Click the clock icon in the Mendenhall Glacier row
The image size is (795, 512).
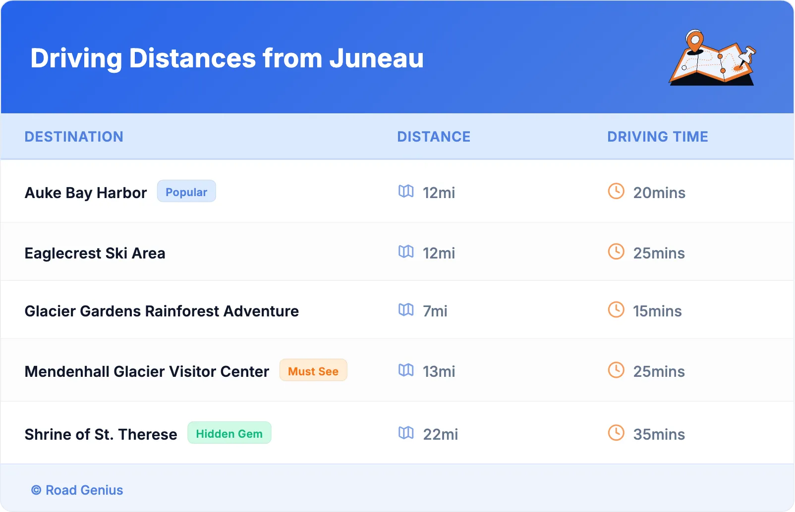[616, 370]
